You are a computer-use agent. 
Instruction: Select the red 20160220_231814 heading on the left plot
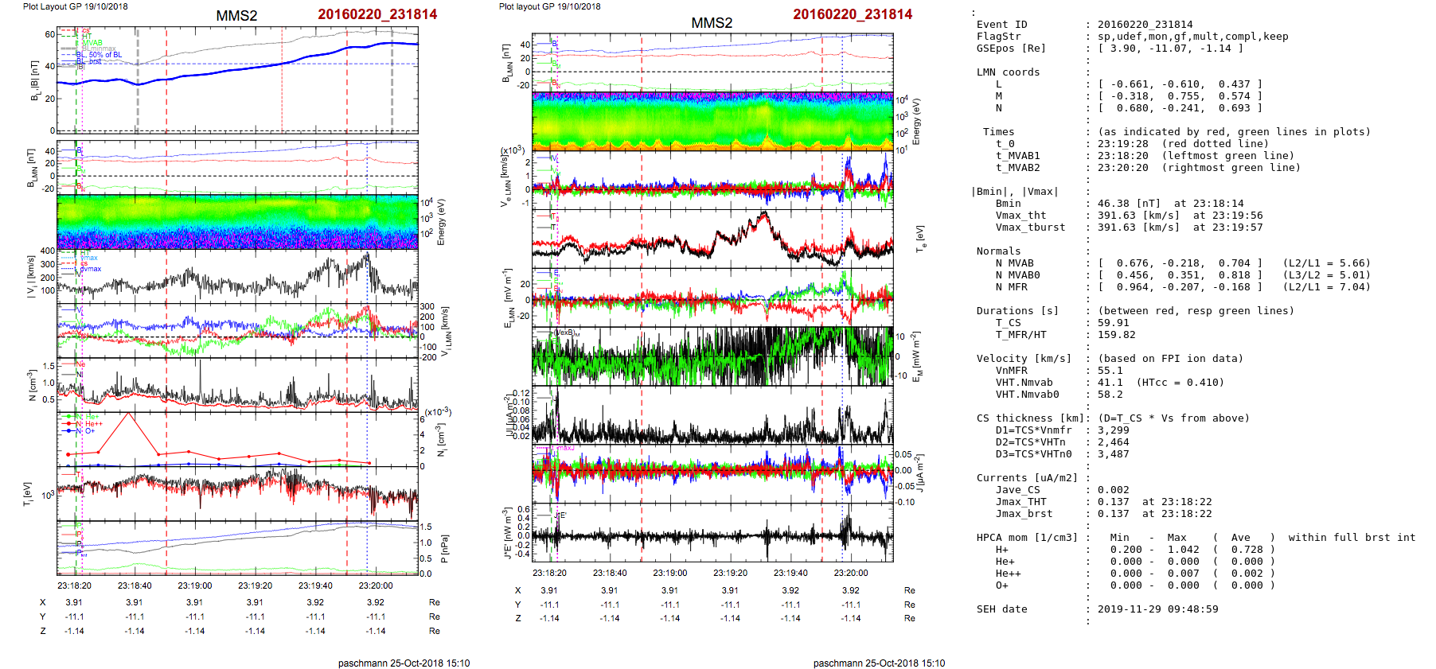tap(377, 14)
